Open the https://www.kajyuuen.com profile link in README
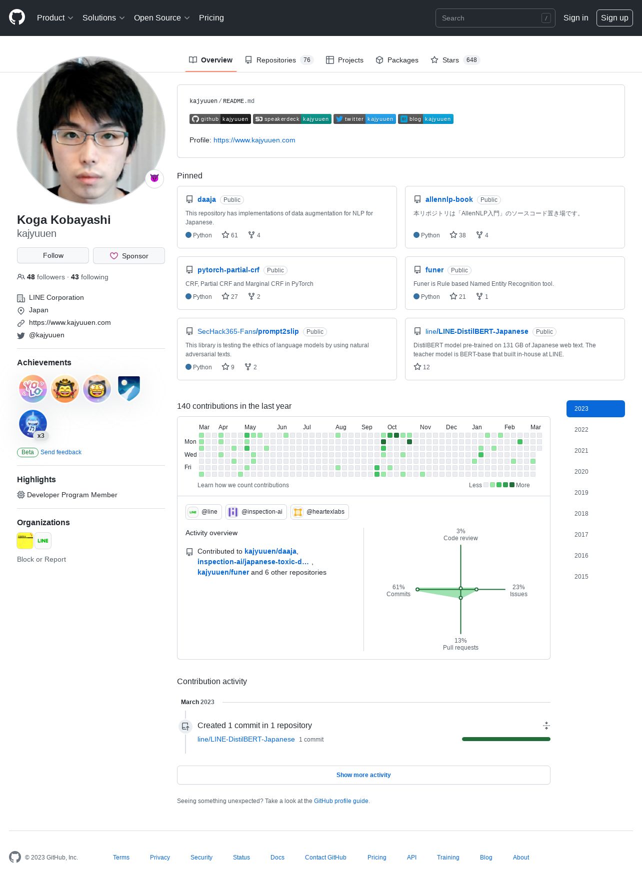 pyautogui.click(x=254, y=140)
